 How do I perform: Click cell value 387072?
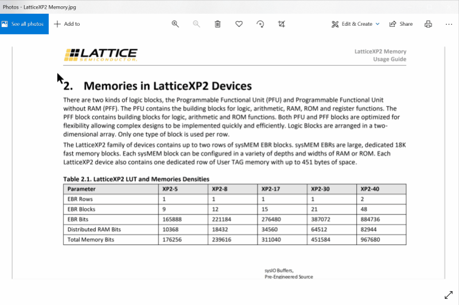(x=321, y=220)
